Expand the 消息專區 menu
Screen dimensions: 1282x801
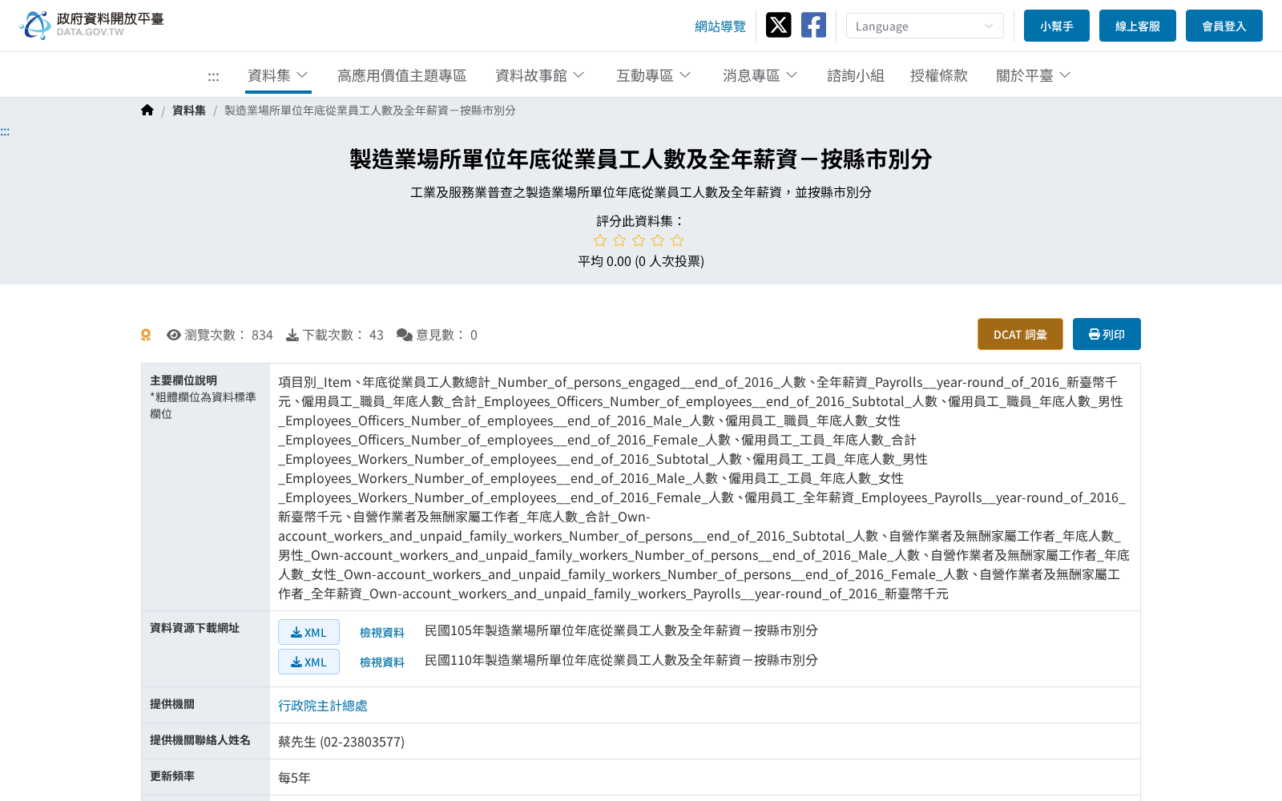click(760, 75)
